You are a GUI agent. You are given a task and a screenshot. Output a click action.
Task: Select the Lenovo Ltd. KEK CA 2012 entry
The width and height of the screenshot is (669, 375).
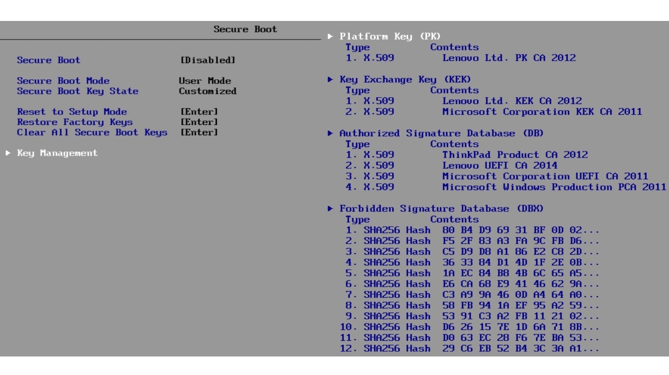pos(512,101)
